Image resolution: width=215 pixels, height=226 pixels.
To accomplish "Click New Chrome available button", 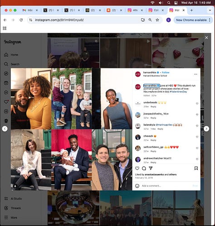I will tap(191, 20).
